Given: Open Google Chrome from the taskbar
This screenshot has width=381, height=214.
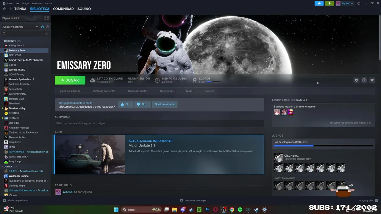Looking at the screenshot, I should (232, 210).
